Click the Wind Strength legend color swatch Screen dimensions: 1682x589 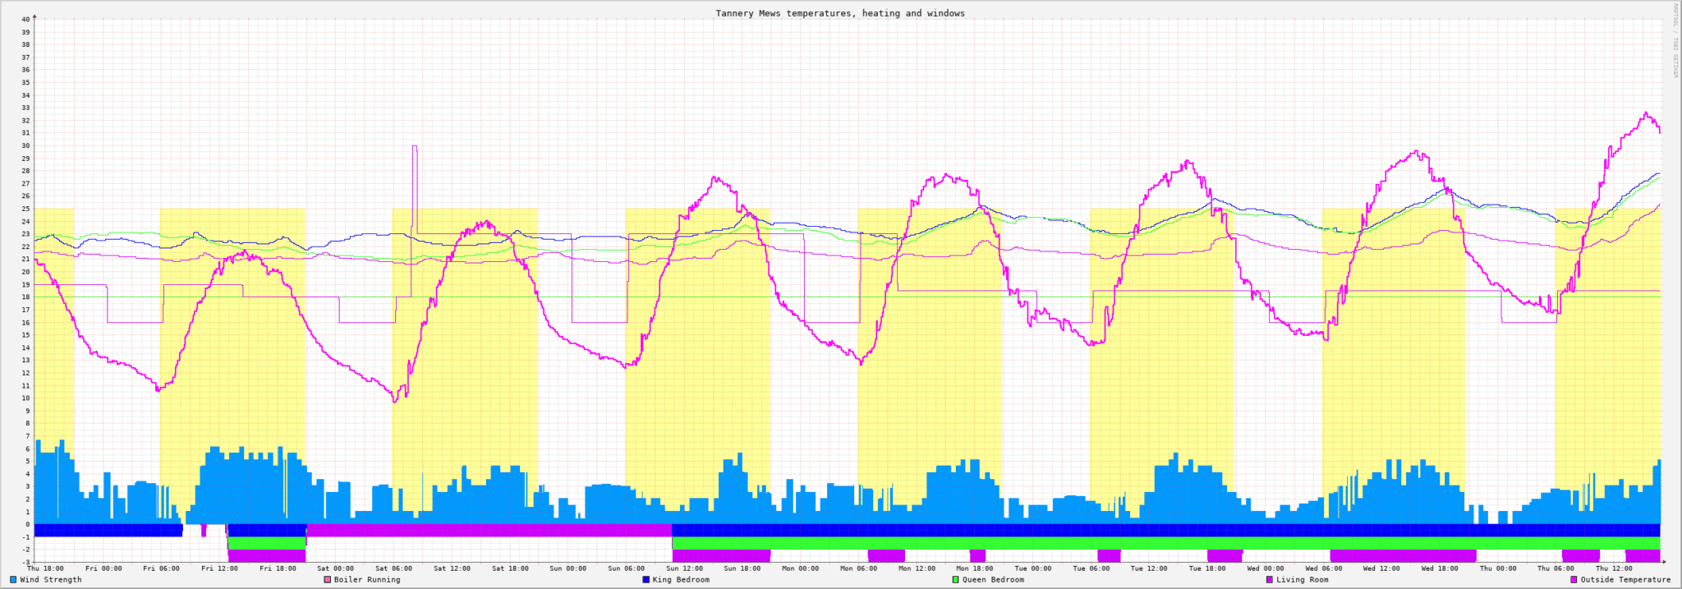[13, 580]
